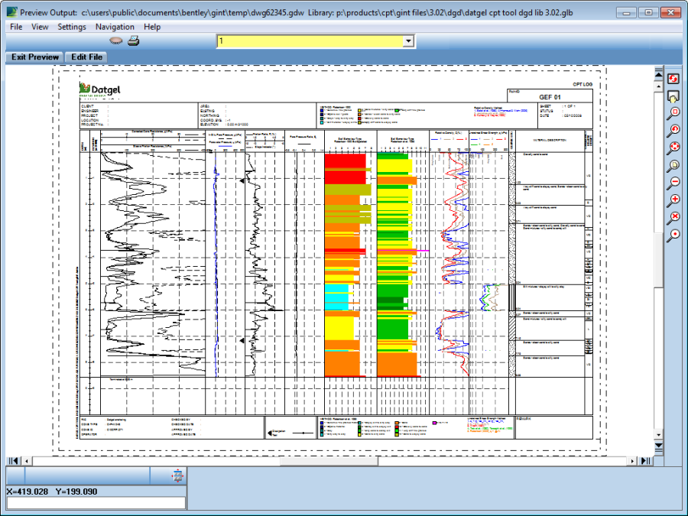The image size is (688, 516).
Task: Select the hand pan tool
Action: (673, 96)
